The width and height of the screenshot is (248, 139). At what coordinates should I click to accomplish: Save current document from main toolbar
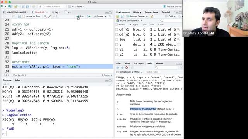pyautogui.click(x=23, y=7)
